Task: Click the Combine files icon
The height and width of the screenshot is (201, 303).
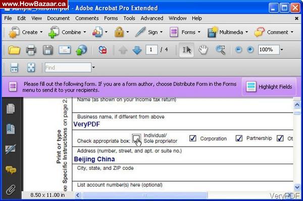Action: tap(54, 32)
